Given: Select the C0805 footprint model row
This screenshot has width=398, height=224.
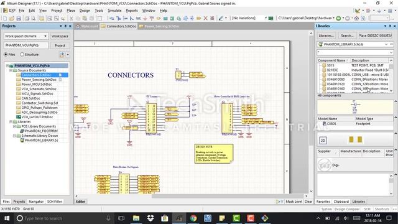Looking at the screenshot, I should [355, 124].
